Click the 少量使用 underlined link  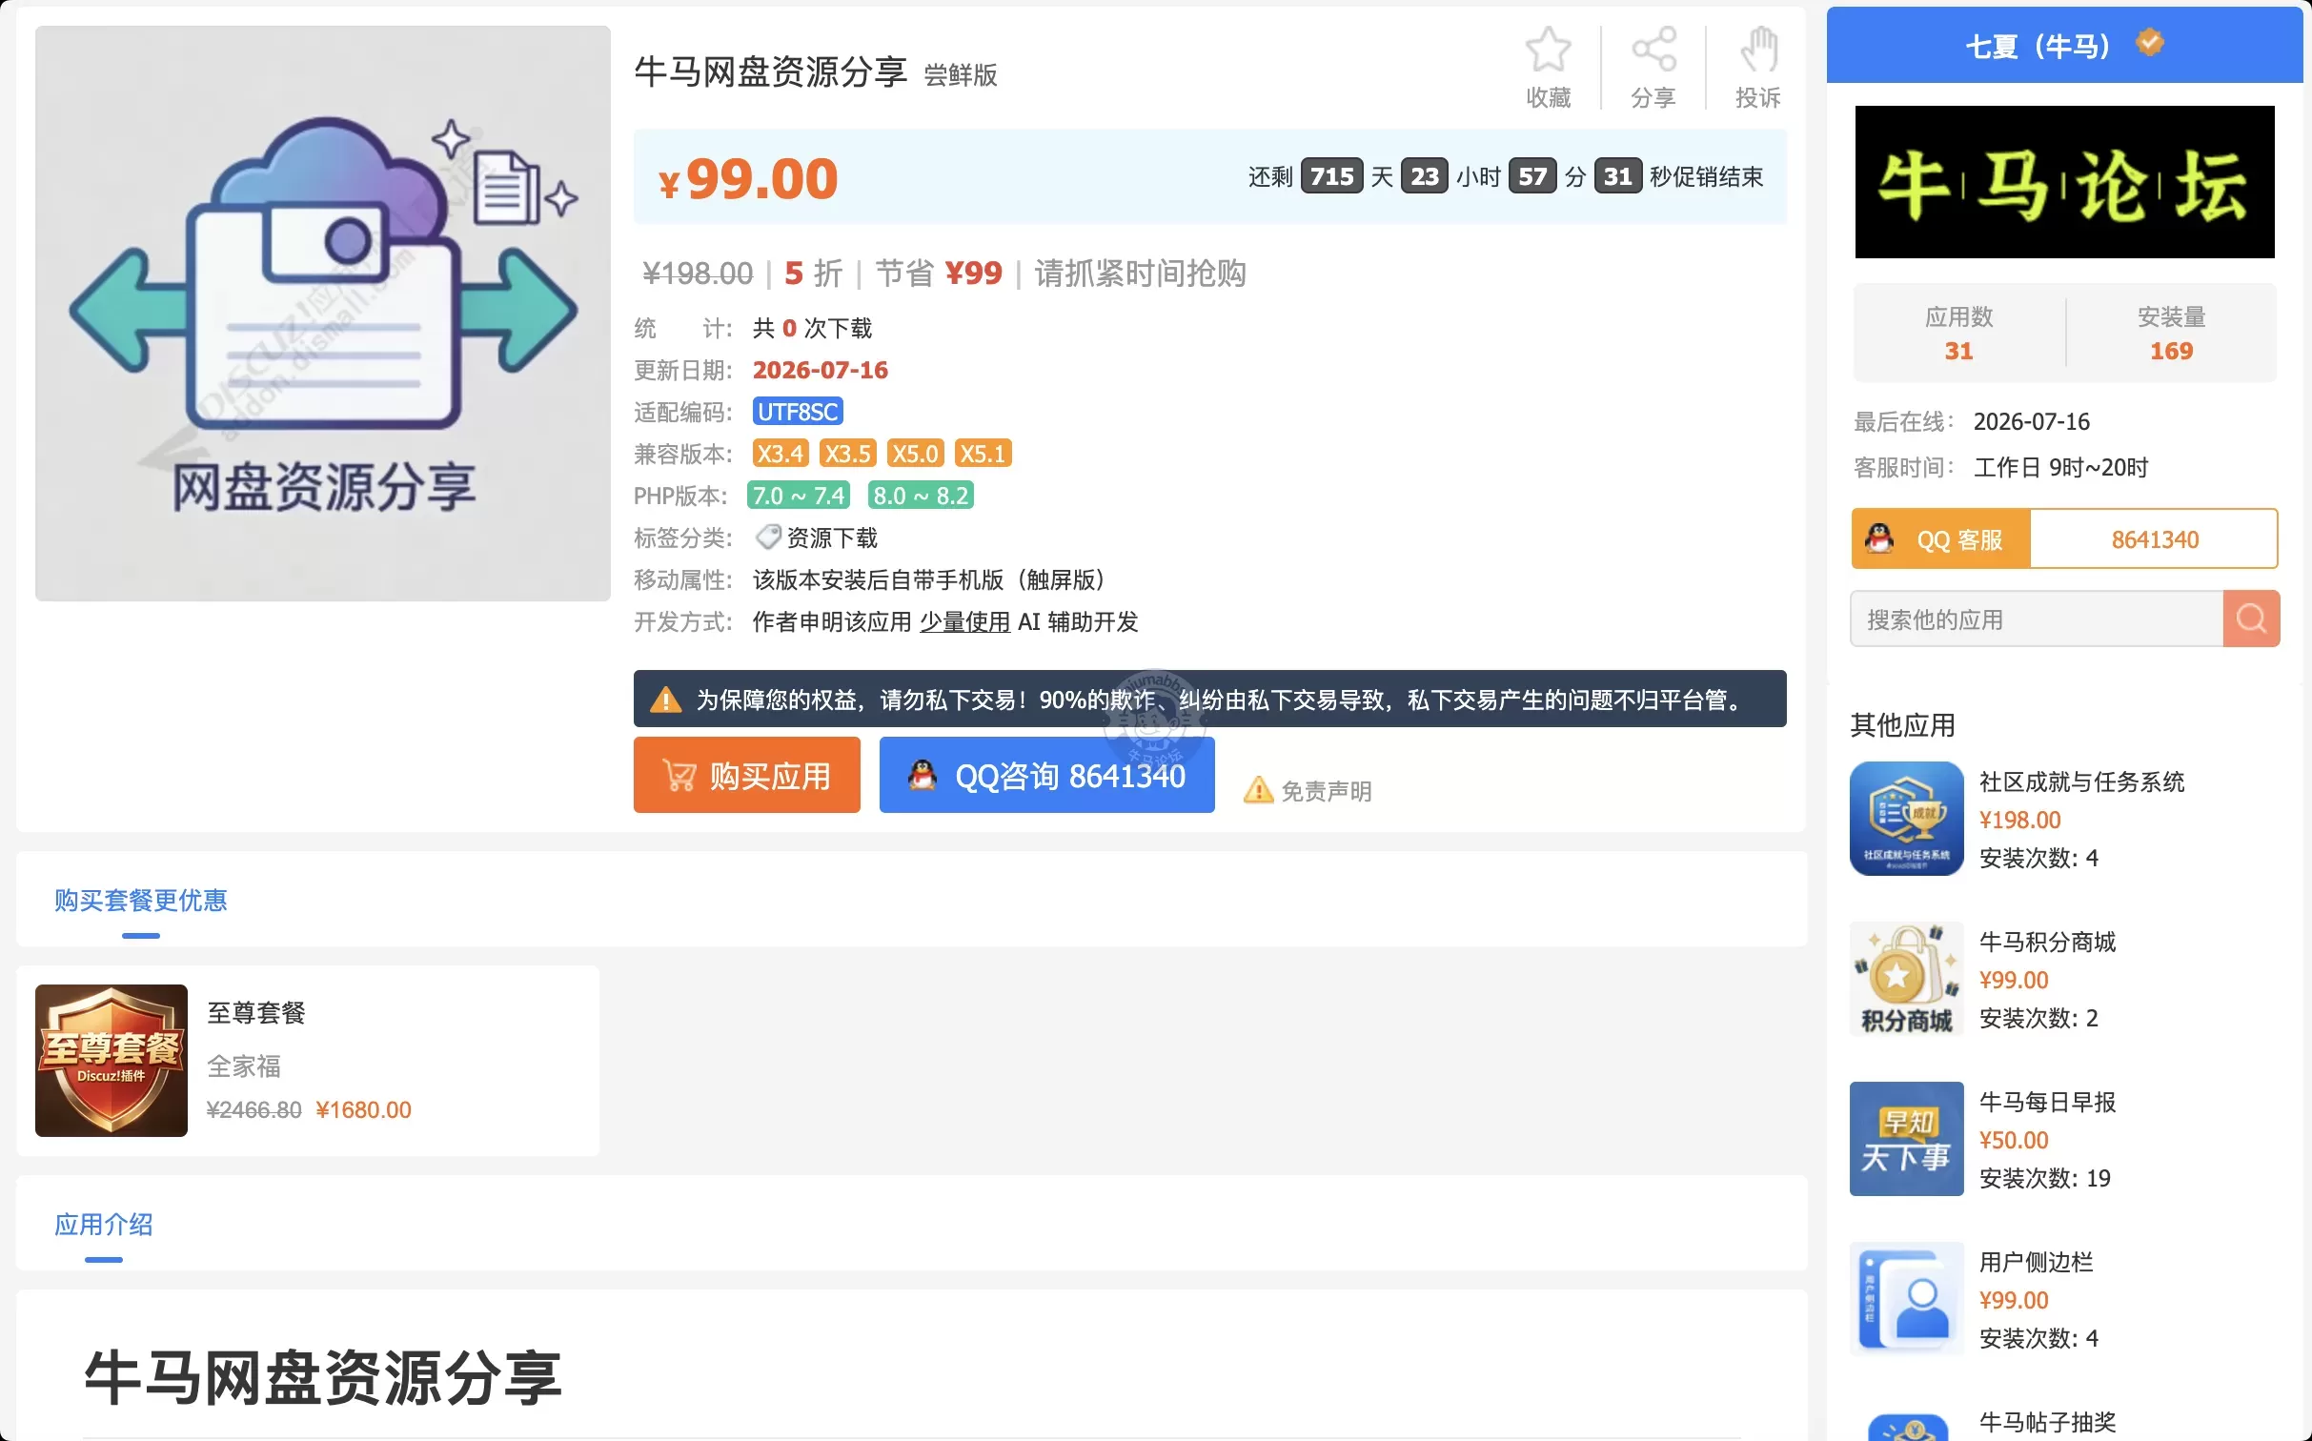[964, 622]
